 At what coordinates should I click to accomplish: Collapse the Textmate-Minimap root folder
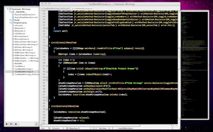[x=8, y=9]
